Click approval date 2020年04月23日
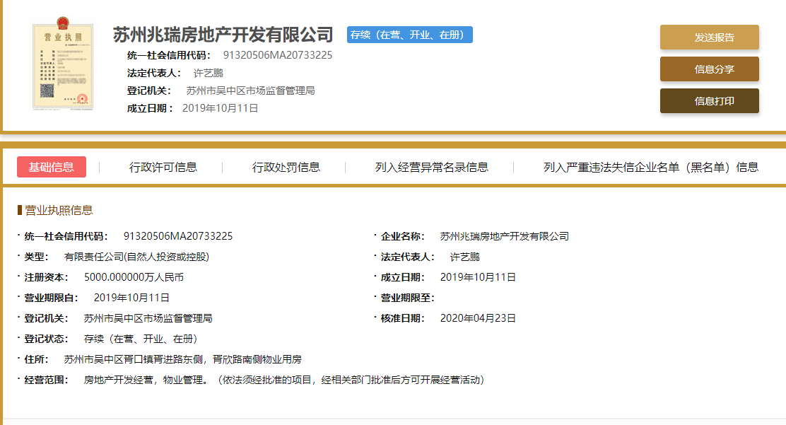 coord(478,319)
